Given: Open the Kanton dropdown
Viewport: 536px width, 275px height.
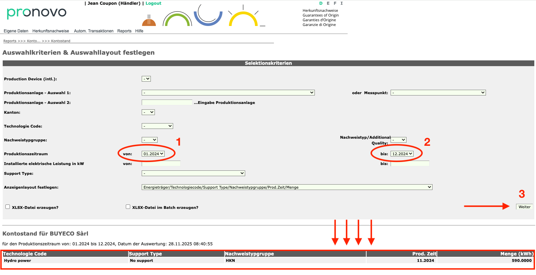Looking at the screenshot, I should point(148,112).
